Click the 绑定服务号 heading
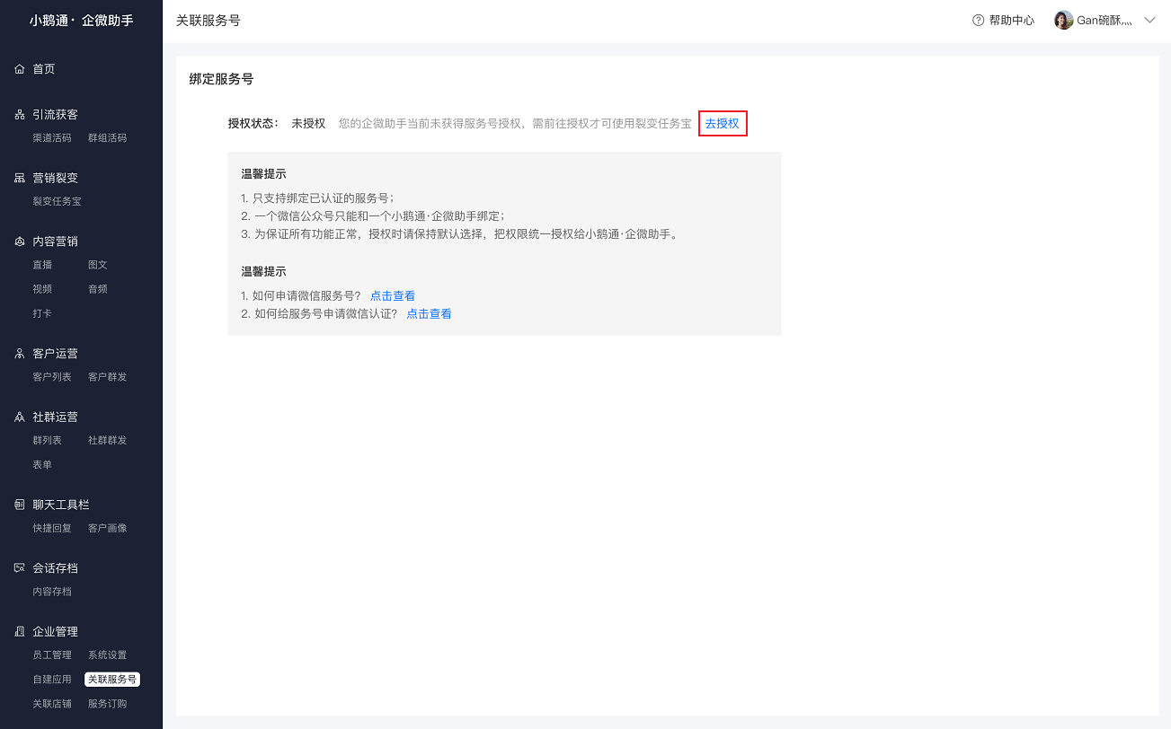 point(221,79)
